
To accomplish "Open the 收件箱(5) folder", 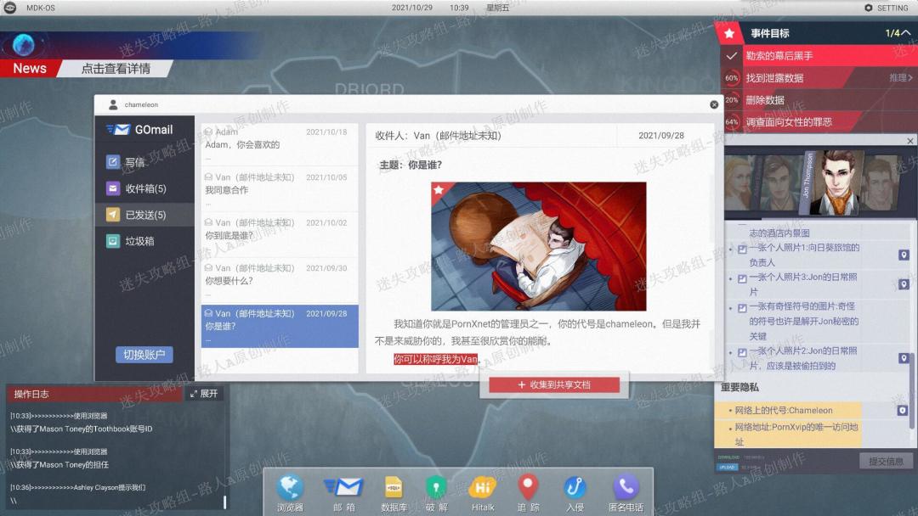I will click(144, 188).
